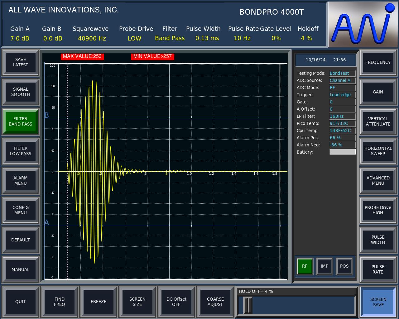Click the Pico Temp 91F/33C value
This screenshot has height=319, width=399.
pyautogui.click(x=342, y=123)
